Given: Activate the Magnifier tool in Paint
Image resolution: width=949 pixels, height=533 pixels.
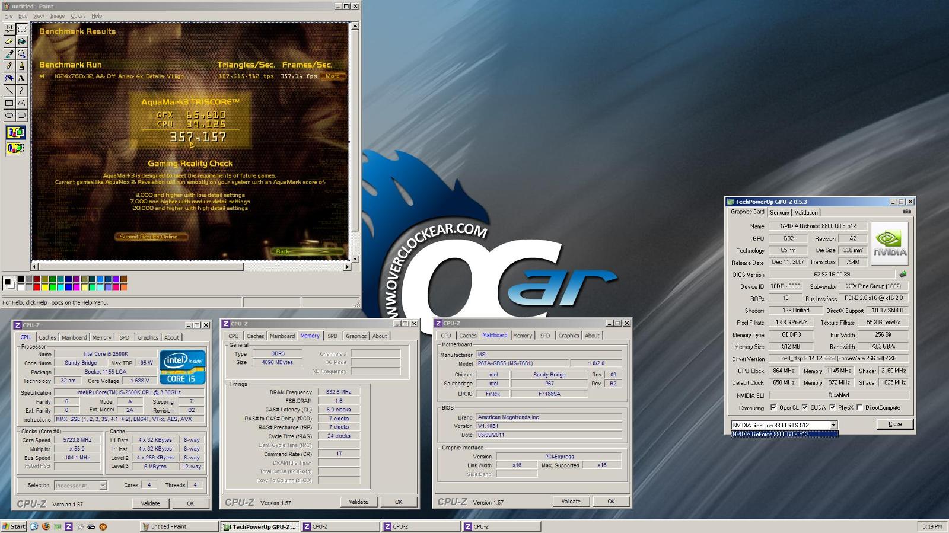Looking at the screenshot, I should (x=21, y=54).
